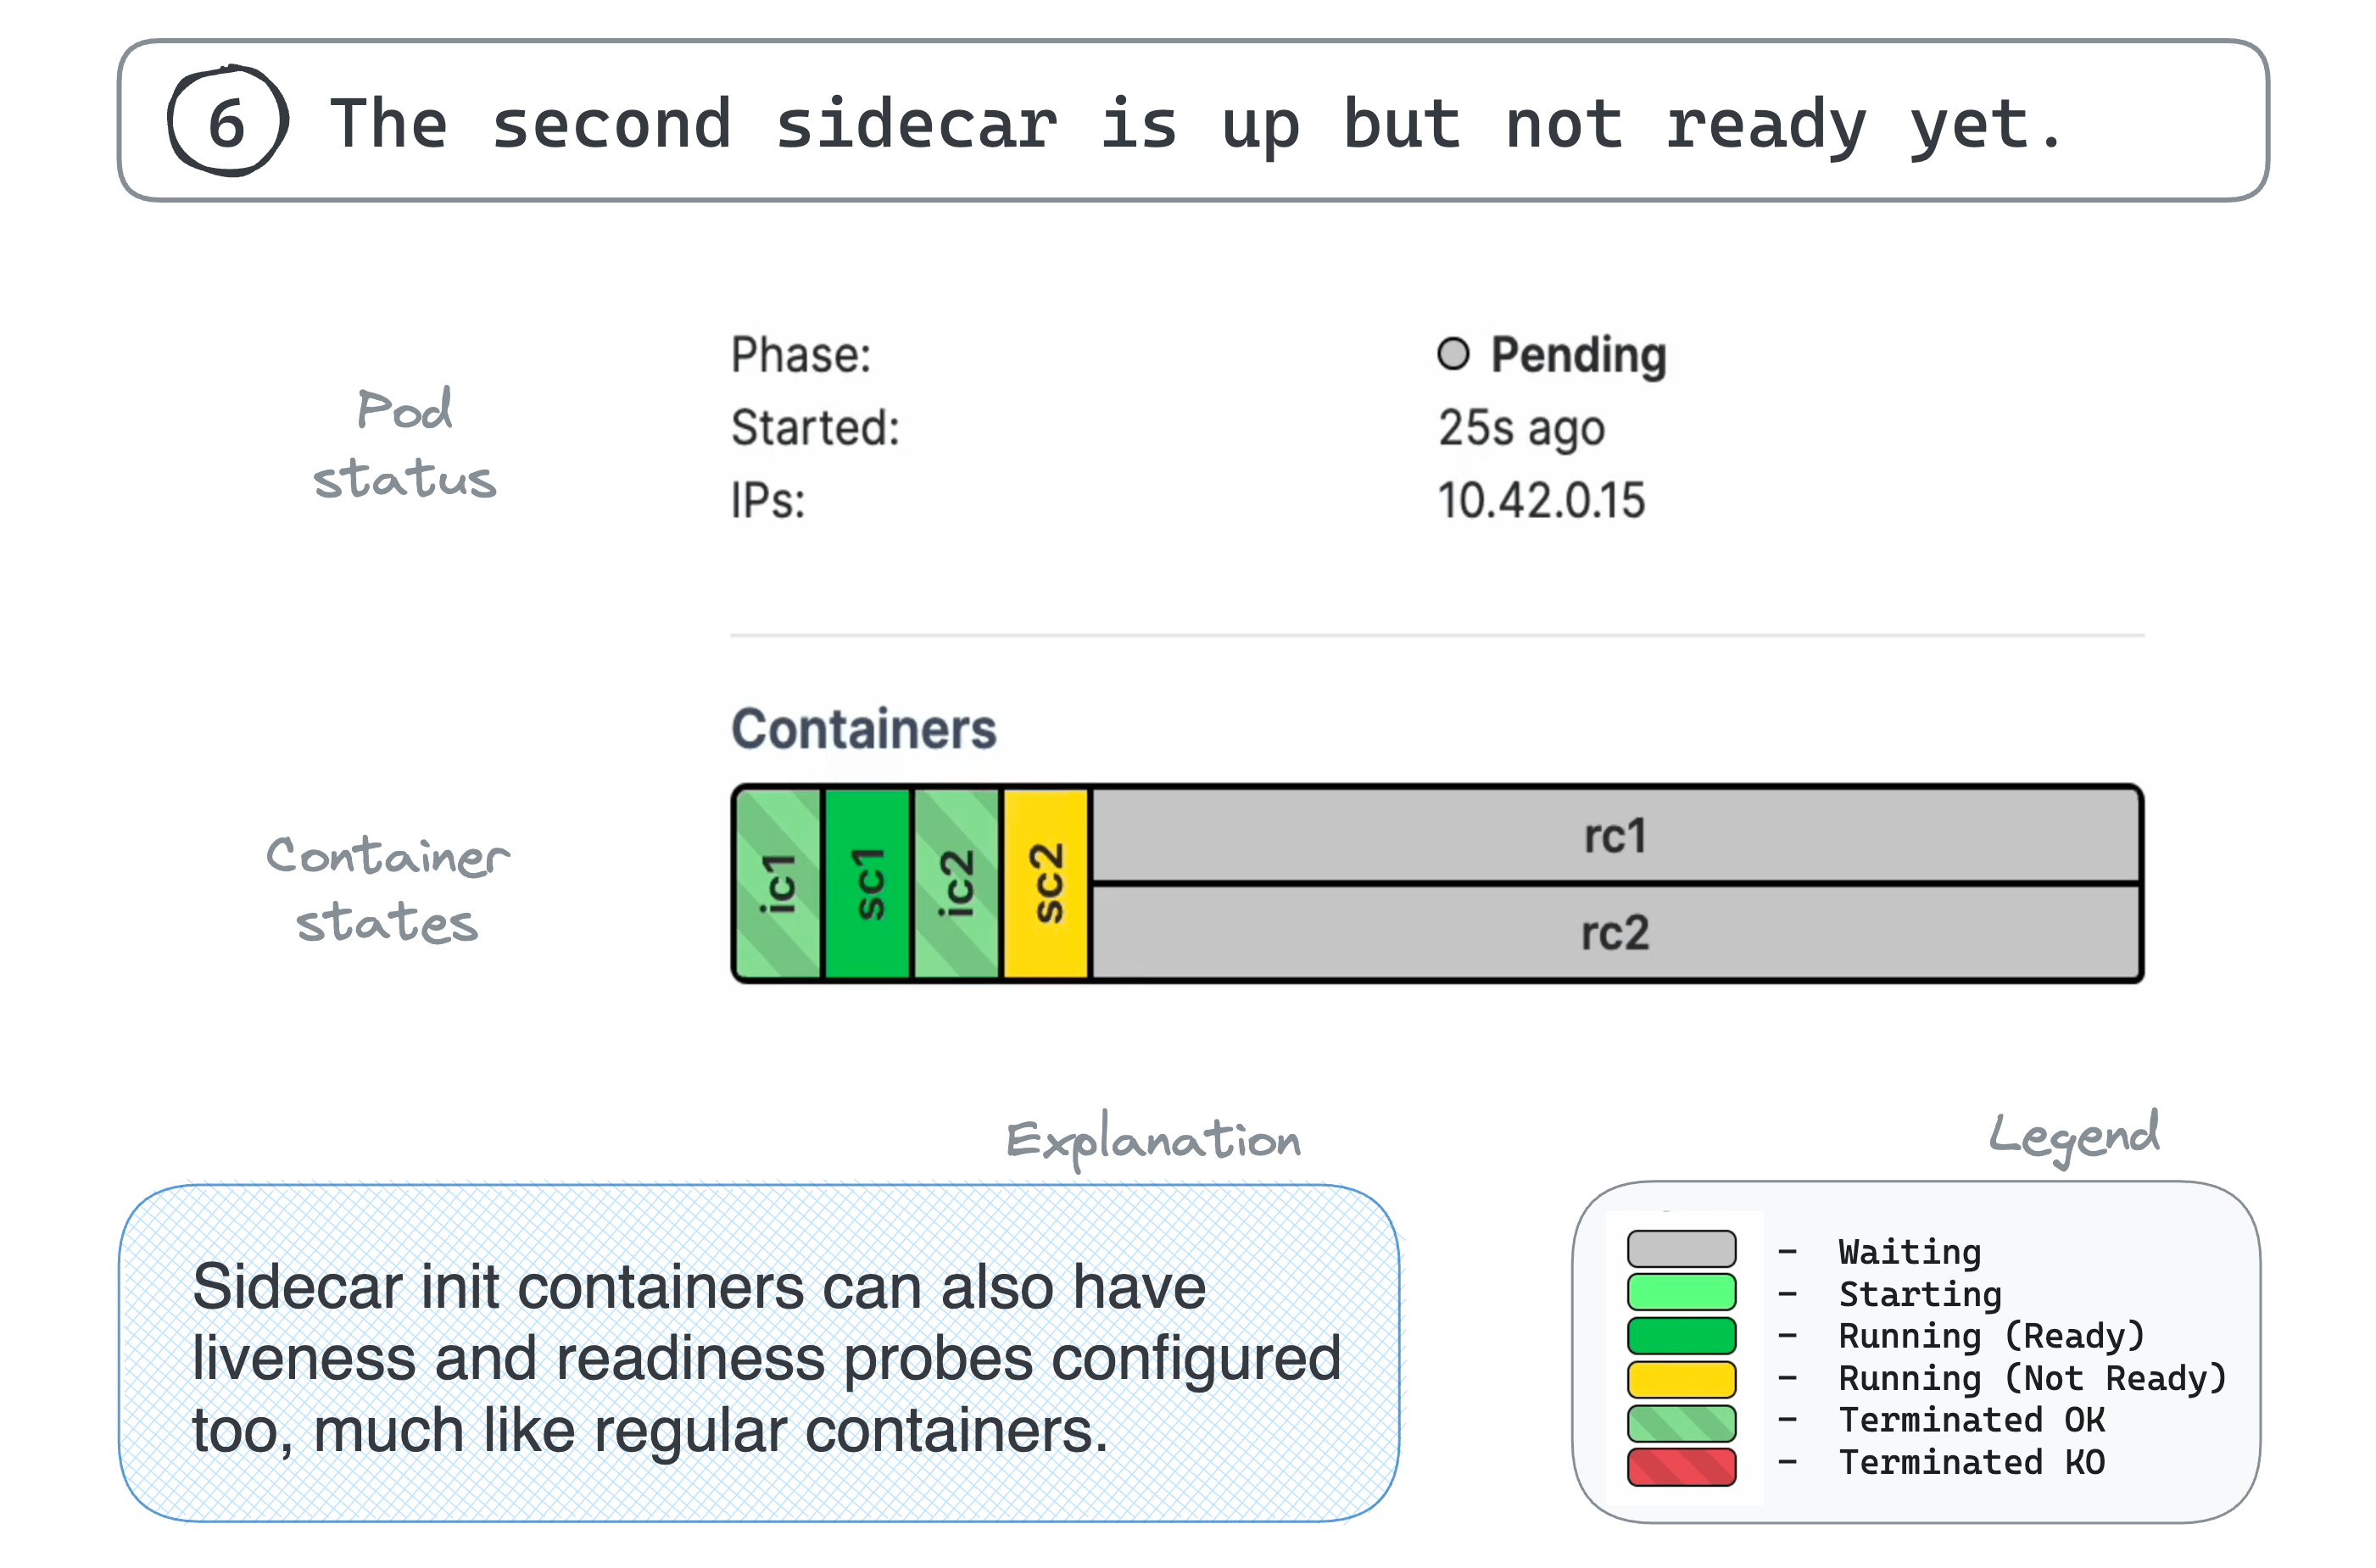Viewport: 2376px width, 1568px height.
Task: Pick the striped green Terminated OK swatch
Action: point(1681,1423)
